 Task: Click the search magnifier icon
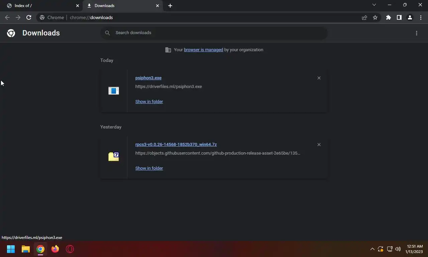(x=107, y=33)
